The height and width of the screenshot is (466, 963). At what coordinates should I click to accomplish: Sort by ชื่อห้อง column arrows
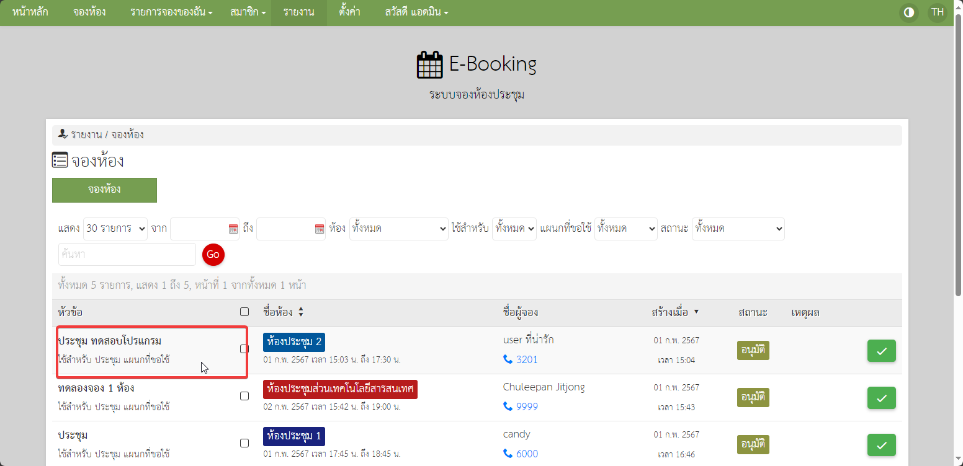coord(301,312)
